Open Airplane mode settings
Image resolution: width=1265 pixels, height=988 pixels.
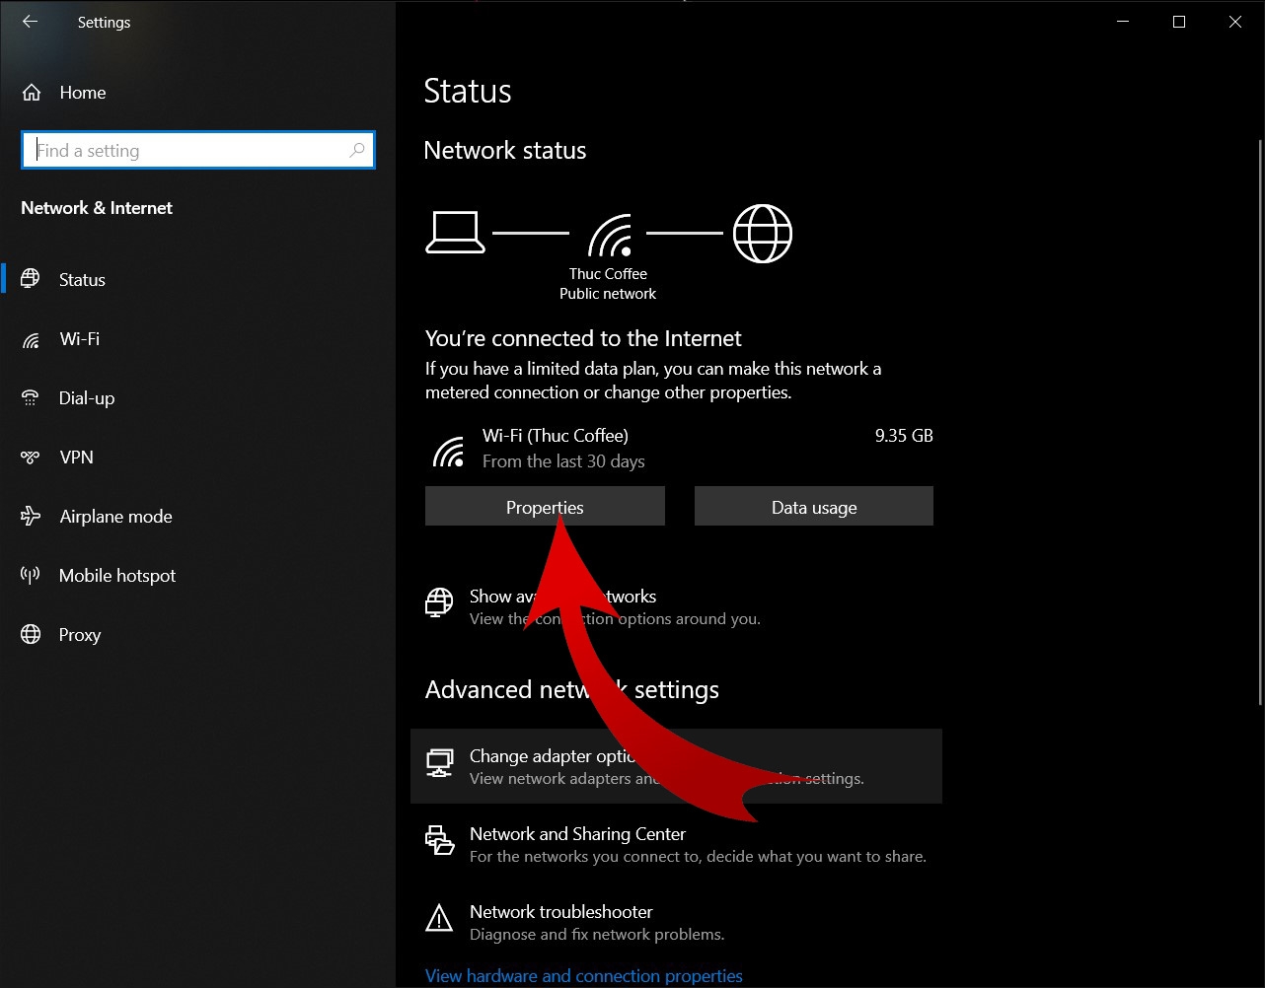pyautogui.click(x=197, y=517)
